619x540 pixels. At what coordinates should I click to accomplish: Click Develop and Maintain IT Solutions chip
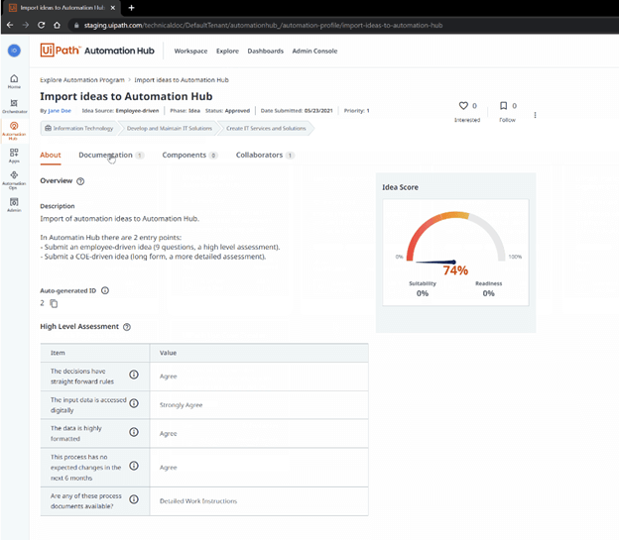coord(170,128)
